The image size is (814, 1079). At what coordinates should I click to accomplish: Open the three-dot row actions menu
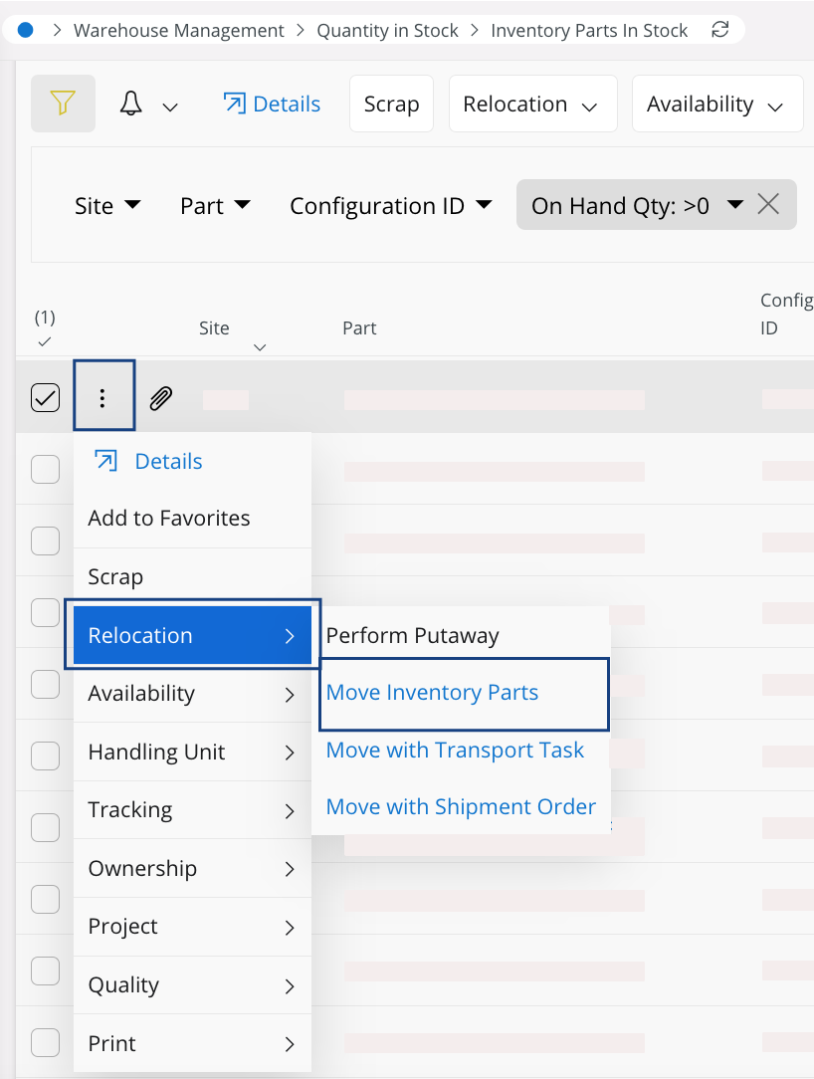pos(102,398)
